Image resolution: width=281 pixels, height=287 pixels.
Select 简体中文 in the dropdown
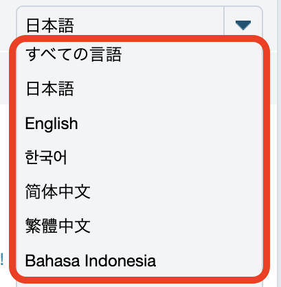pyautogui.click(x=139, y=192)
